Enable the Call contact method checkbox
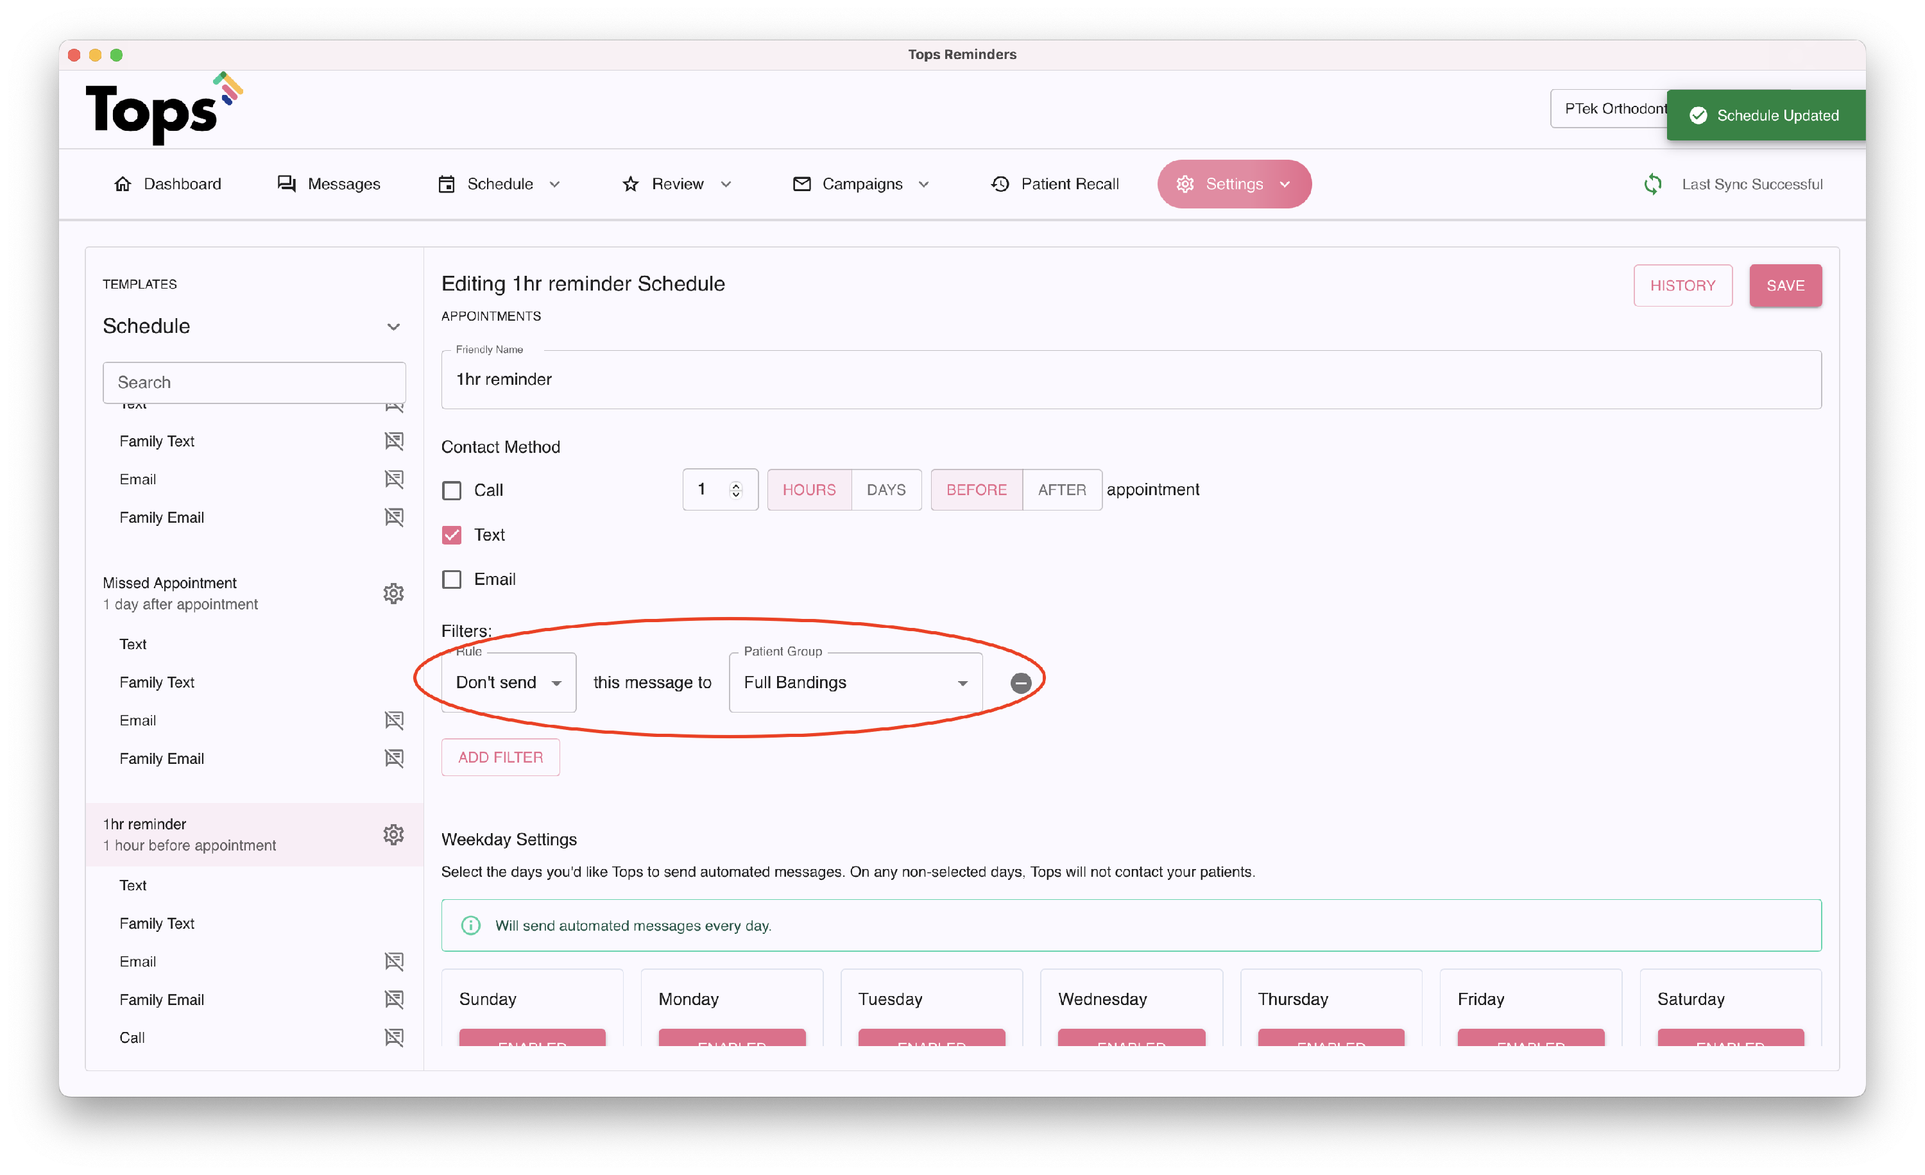The height and width of the screenshot is (1175, 1925). (x=452, y=490)
